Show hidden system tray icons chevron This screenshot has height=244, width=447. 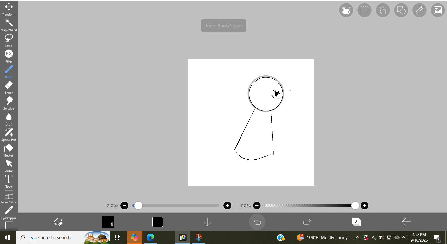[357, 237]
